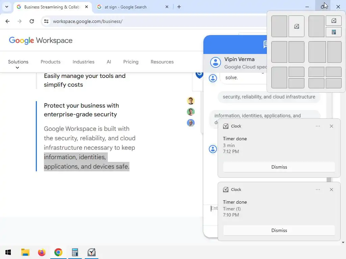
Task: Snap Clock to top-right zone of layout
Action: pyautogui.click(x=333, y=21)
